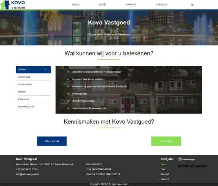Click the Kovo Vastgoed house logo
218x186 pixels.
click(13, 5)
